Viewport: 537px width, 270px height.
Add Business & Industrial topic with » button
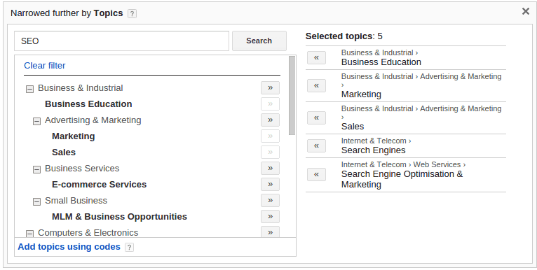click(x=270, y=88)
